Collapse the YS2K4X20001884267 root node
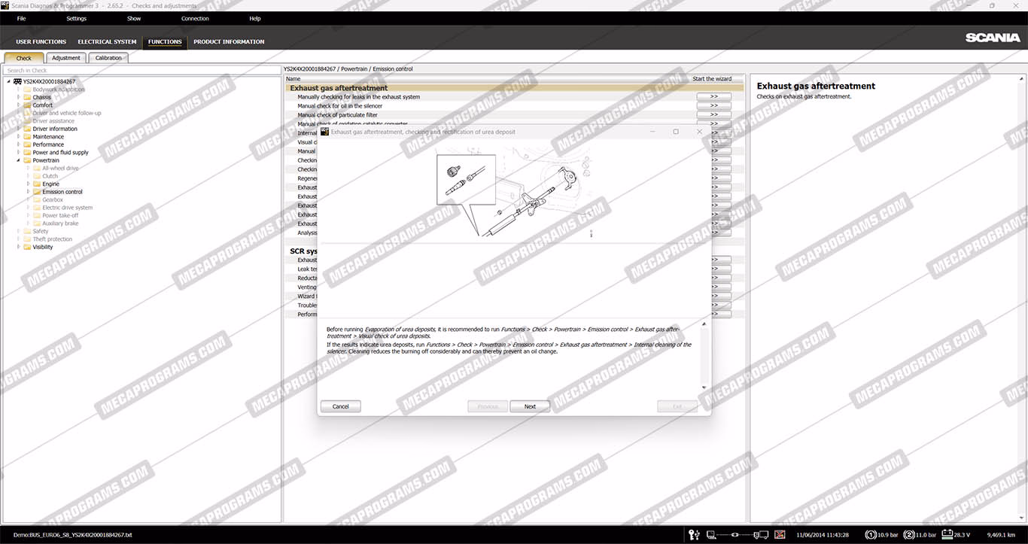The image size is (1028, 544). click(9, 81)
